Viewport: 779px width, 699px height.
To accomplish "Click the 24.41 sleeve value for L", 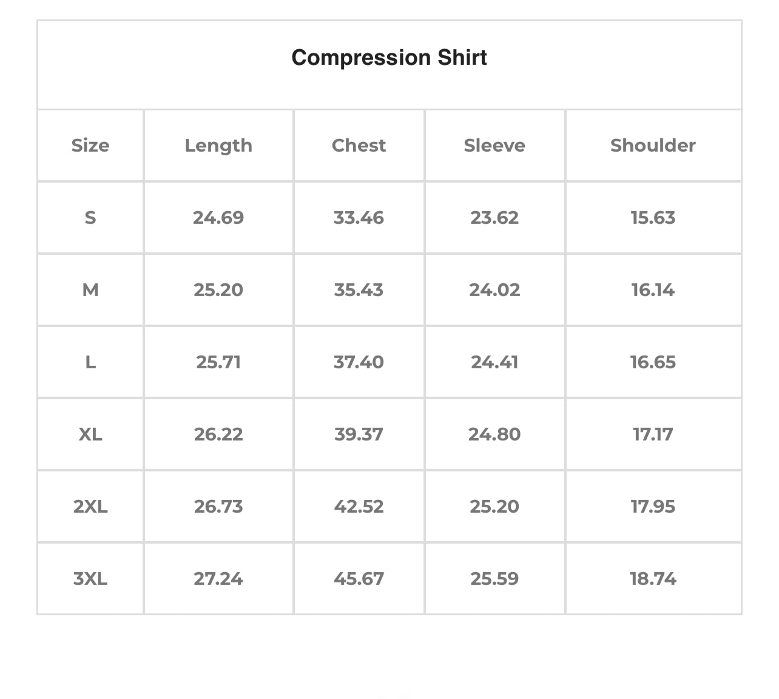I will pos(494,362).
